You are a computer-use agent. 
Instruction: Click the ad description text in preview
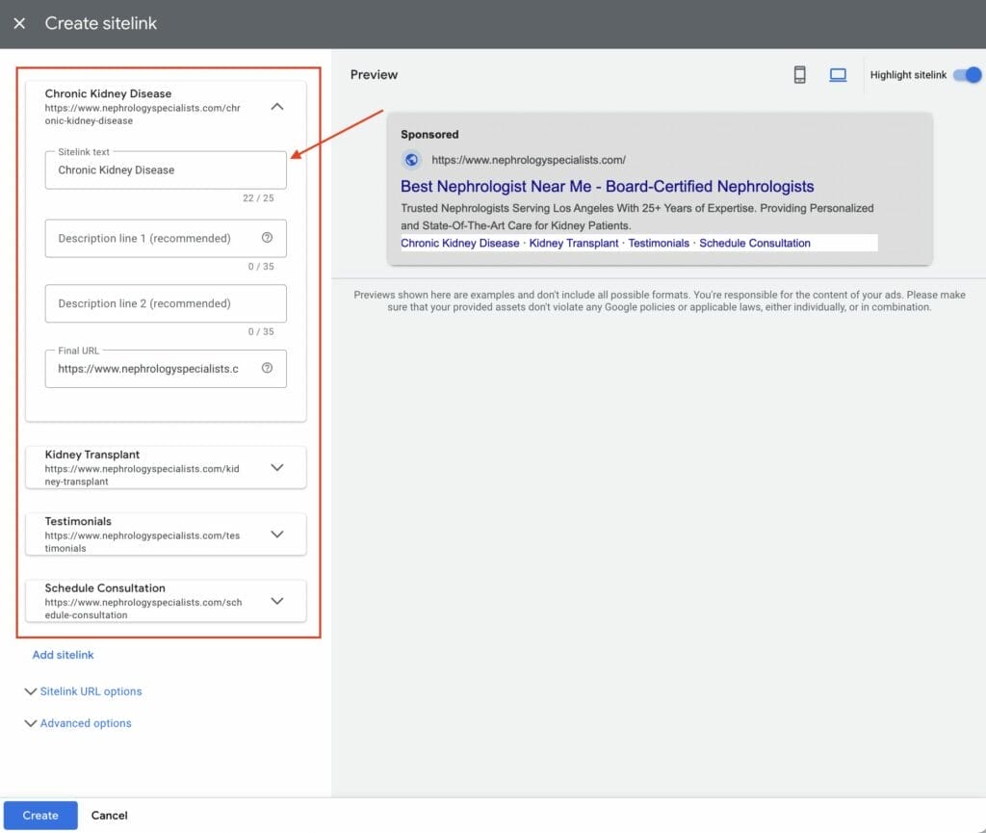click(x=637, y=217)
